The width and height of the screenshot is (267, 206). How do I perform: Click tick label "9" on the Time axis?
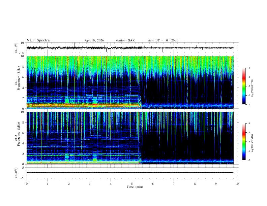pyautogui.click(x=216, y=184)
